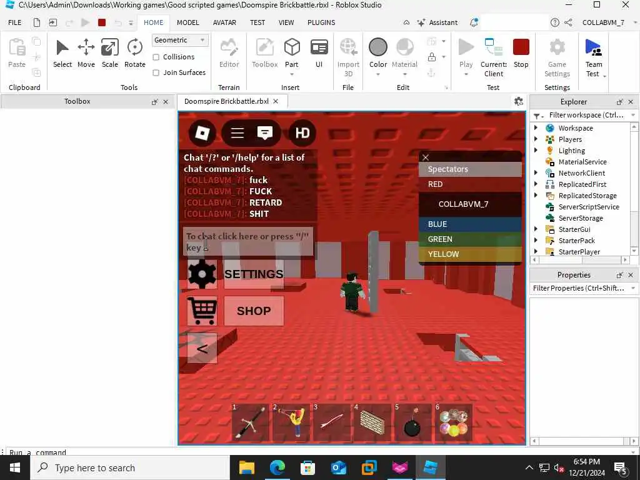Click the chat input box
The width and height of the screenshot is (640, 480).
pyautogui.click(x=247, y=242)
